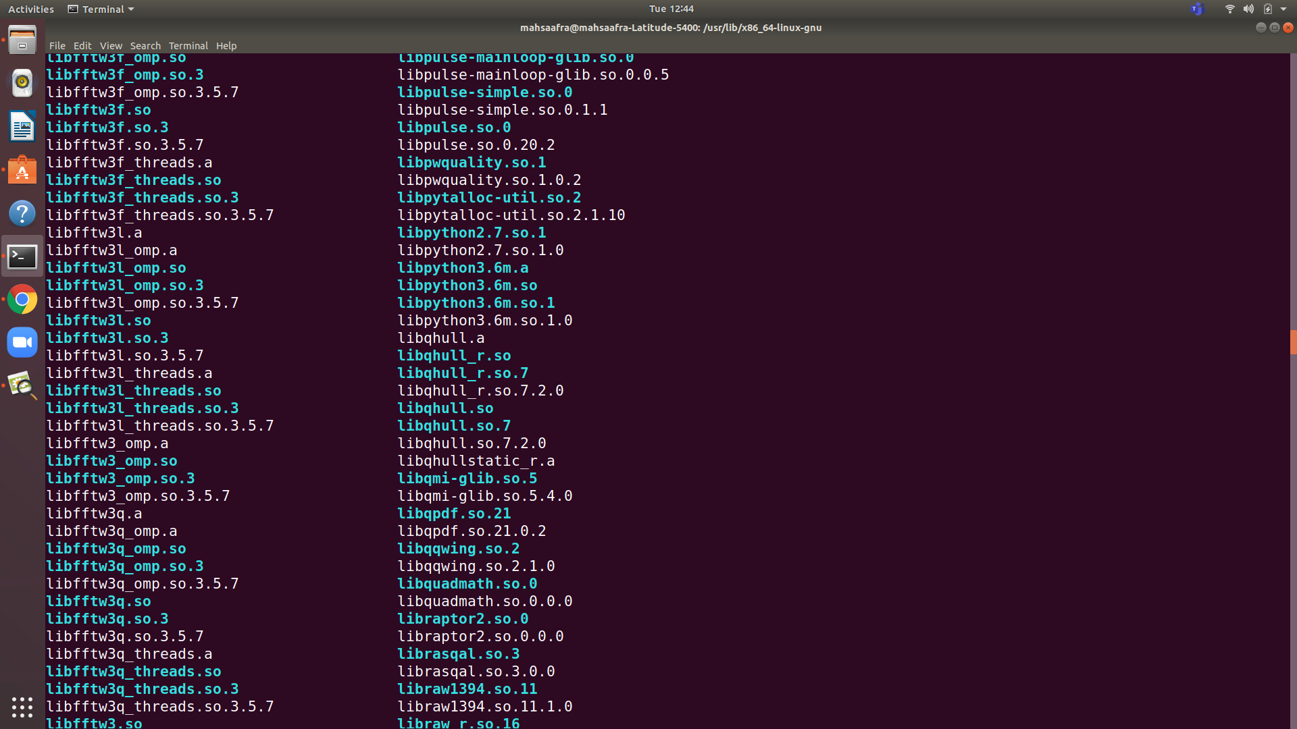This screenshot has width=1297, height=729.
Task: Open the Help question-mark icon
Action: (22, 213)
